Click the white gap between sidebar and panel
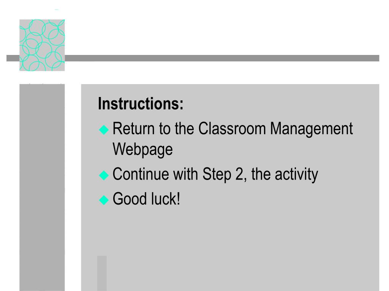Screen dimensions: 389x291 (73, 187)
